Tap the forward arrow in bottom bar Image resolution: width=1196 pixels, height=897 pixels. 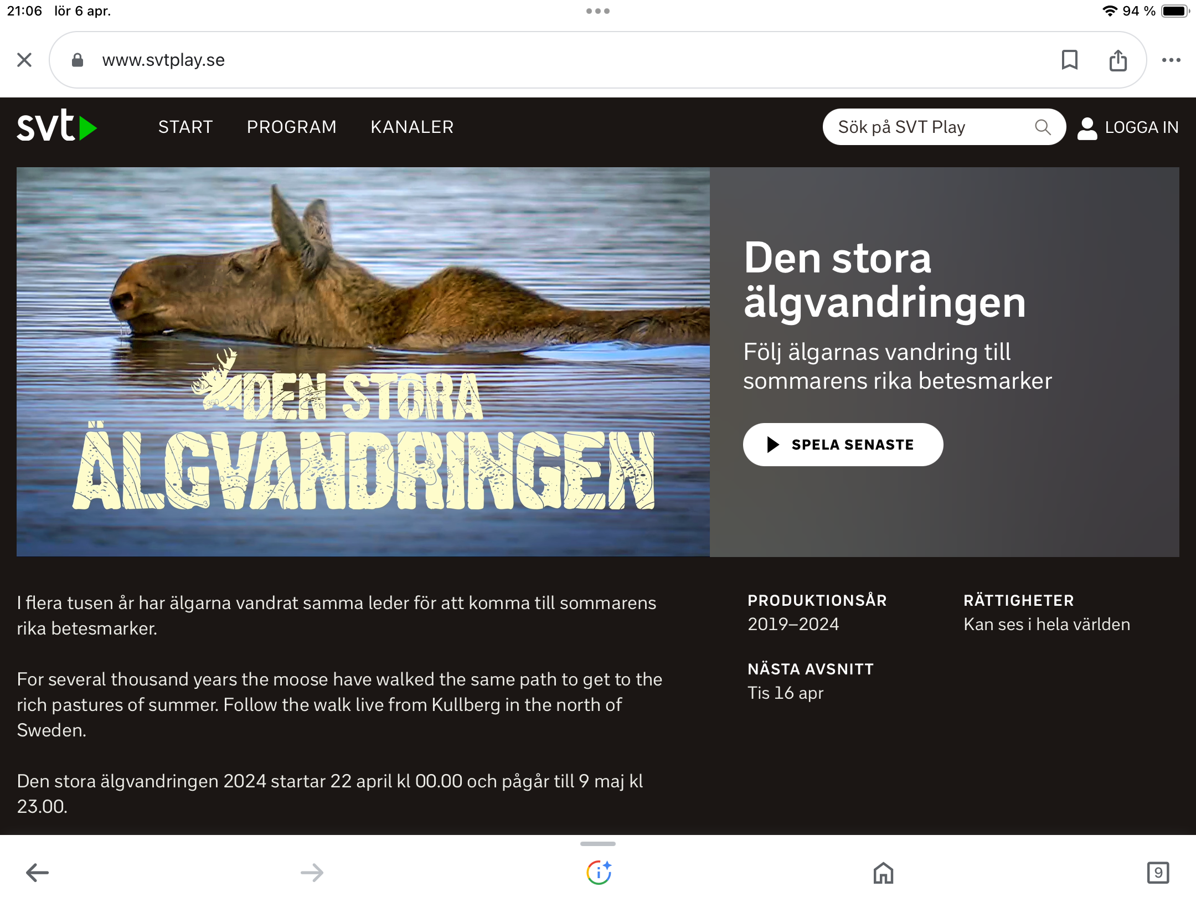[312, 873]
